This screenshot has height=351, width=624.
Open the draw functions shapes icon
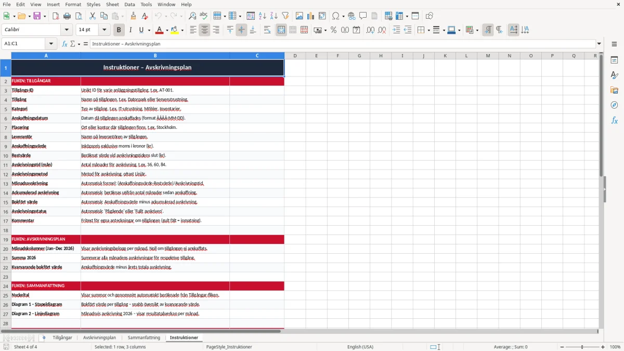(x=430, y=16)
